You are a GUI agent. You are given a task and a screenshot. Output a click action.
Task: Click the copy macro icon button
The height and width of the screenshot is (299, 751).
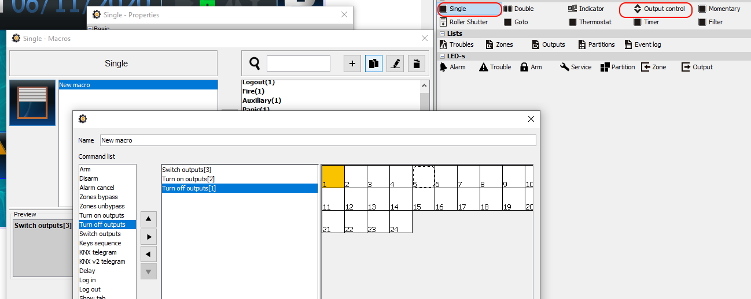374,63
